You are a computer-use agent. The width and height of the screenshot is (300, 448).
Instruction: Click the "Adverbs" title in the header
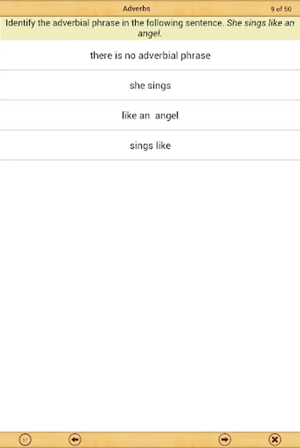tap(136, 8)
